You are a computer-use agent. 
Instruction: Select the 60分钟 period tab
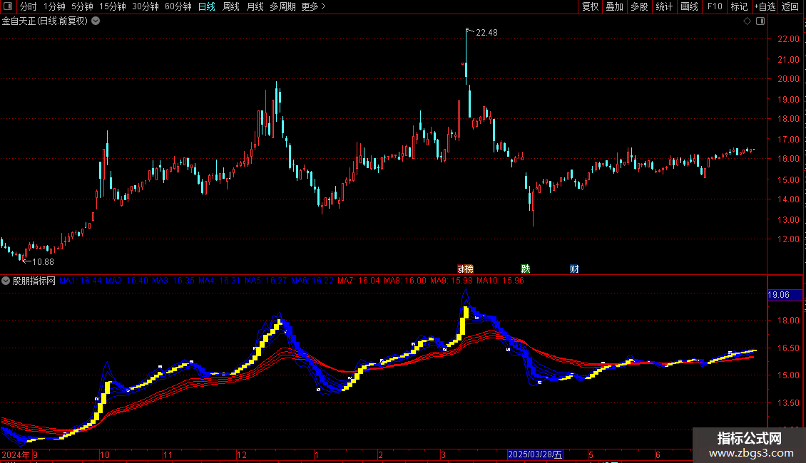[x=178, y=6]
